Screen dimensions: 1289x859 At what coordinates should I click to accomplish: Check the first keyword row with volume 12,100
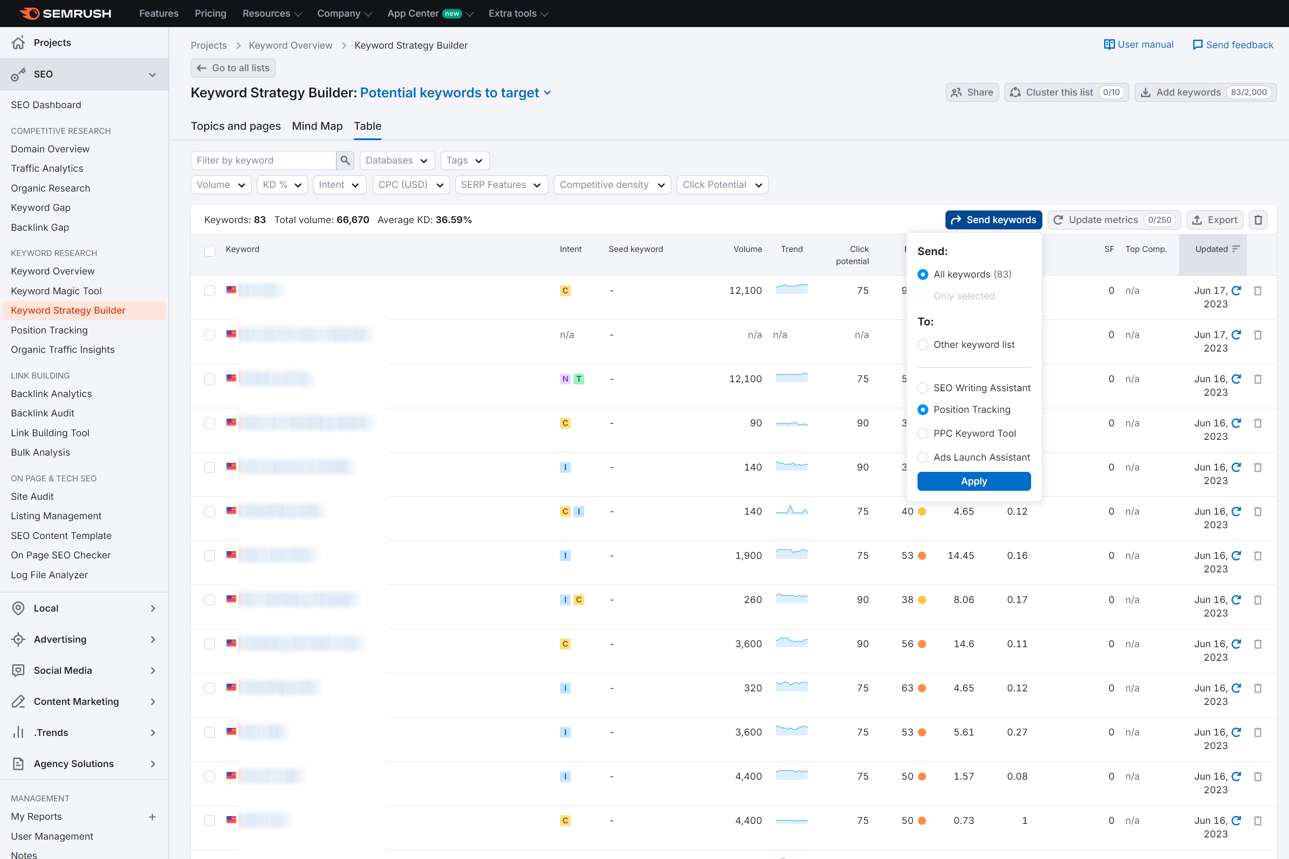click(x=209, y=290)
